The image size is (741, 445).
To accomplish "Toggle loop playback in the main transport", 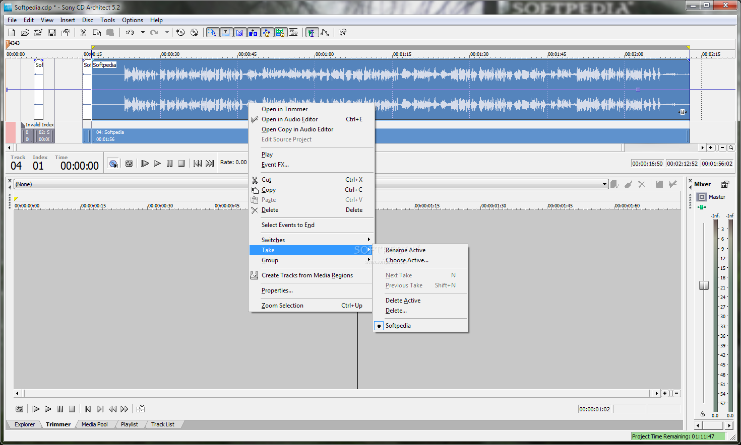I will 129,164.
